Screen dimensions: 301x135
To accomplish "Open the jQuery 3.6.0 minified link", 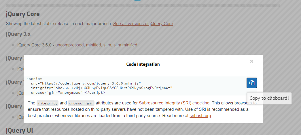I will (x=94, y=45).
